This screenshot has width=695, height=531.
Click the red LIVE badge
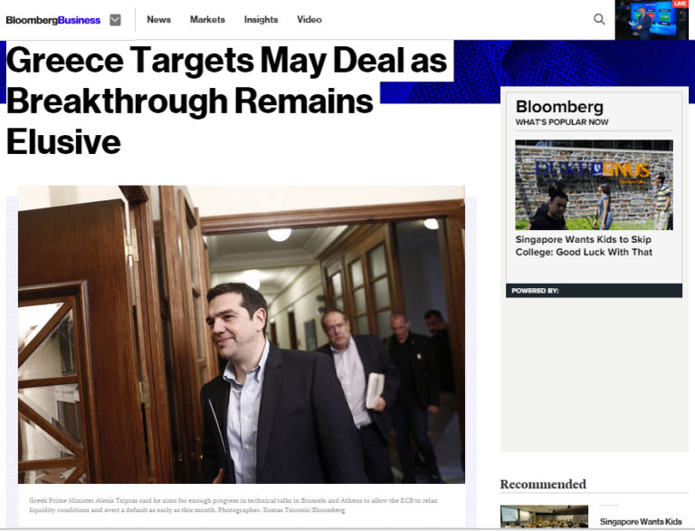click(680, 5)
